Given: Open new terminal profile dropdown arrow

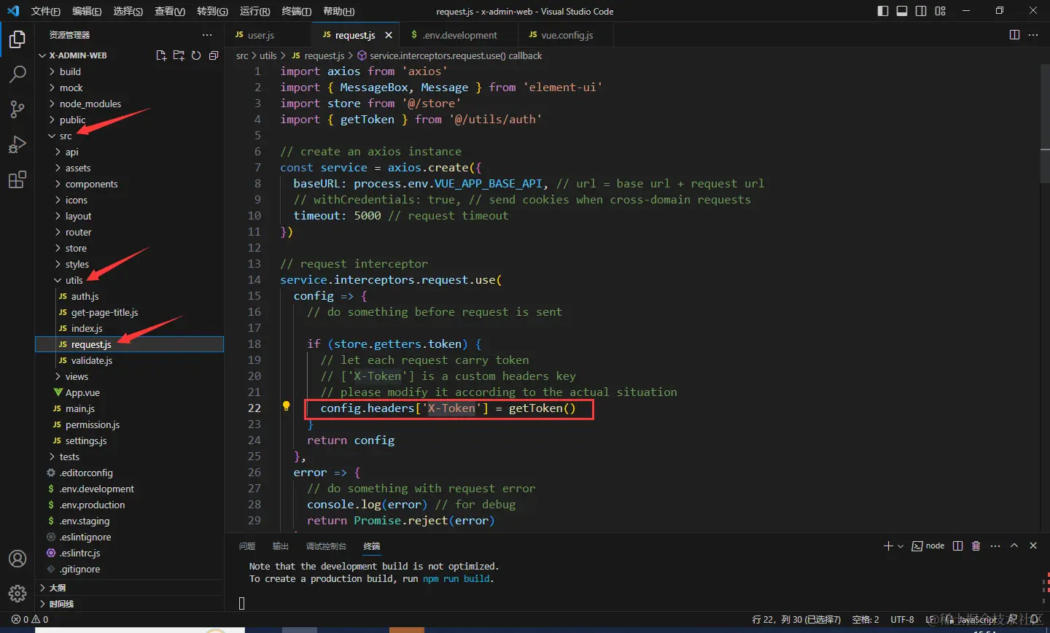Looking at the screenshot, I should pyautogui.click(x=901, y=545).
